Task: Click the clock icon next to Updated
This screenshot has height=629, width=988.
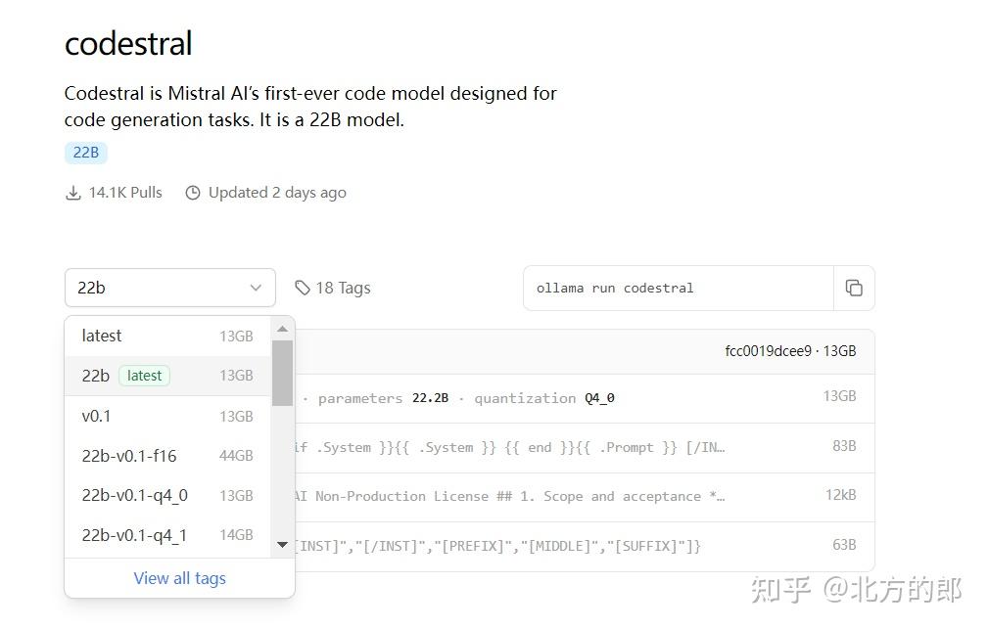Action: pos(193,192)
